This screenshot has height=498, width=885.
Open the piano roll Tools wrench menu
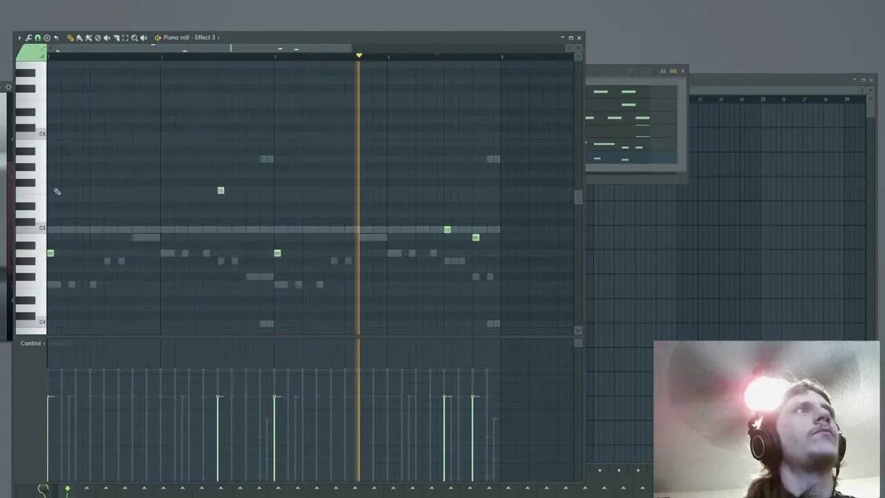pos(28,37)
